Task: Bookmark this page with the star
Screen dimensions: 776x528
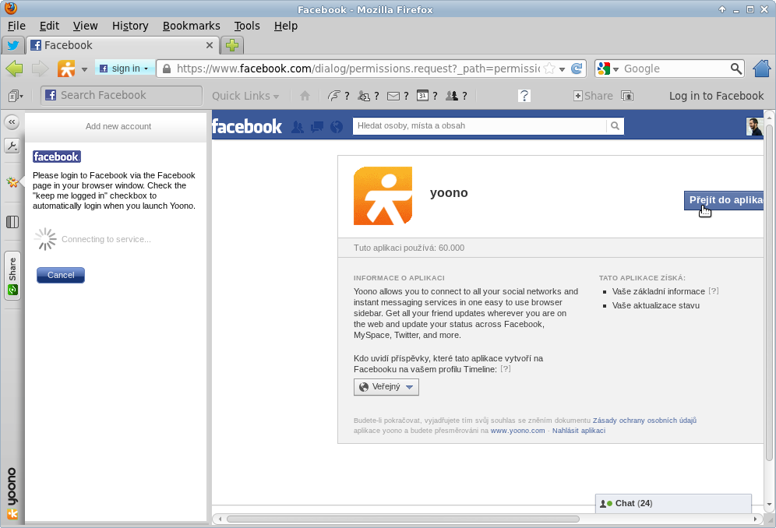Action: 549,69
